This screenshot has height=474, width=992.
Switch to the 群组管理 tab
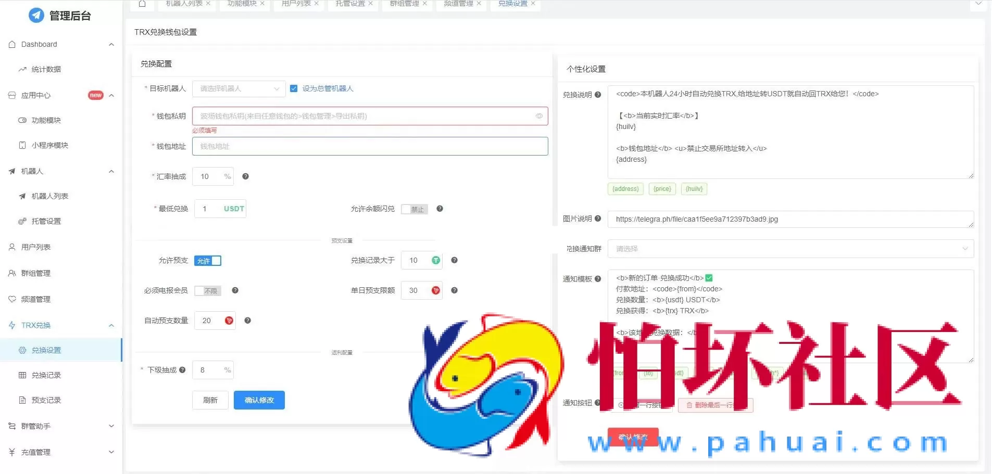pos(404,3)
